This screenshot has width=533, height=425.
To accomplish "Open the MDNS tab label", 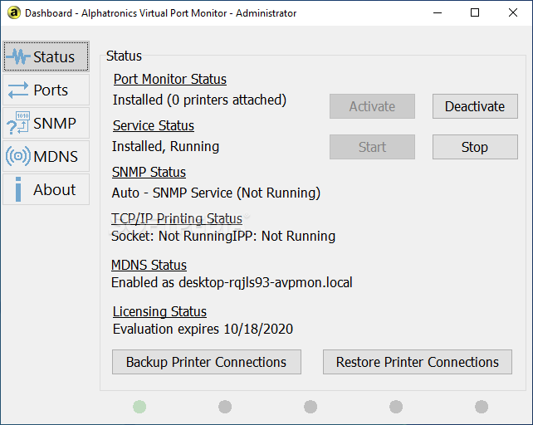I will tap(56, 156).
